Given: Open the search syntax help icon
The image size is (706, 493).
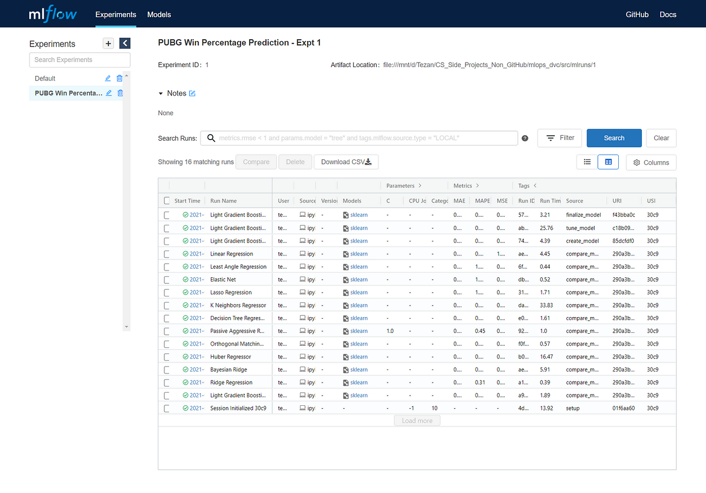Looking at the screenshot, I should coord(524,138).
